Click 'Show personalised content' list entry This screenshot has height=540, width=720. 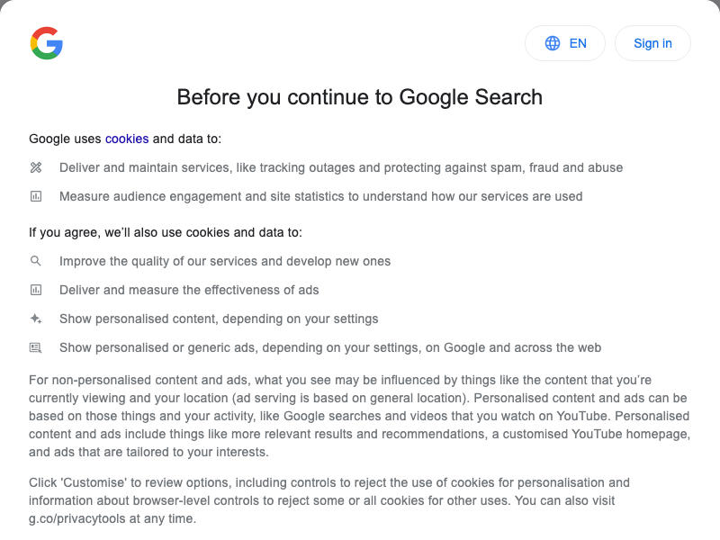click(x=219, y=319)
